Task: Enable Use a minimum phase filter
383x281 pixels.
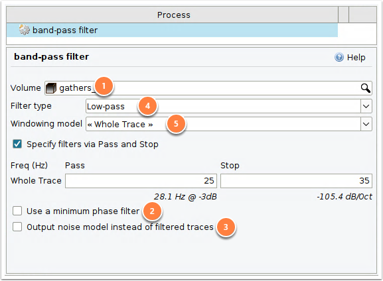Action: 17,211
